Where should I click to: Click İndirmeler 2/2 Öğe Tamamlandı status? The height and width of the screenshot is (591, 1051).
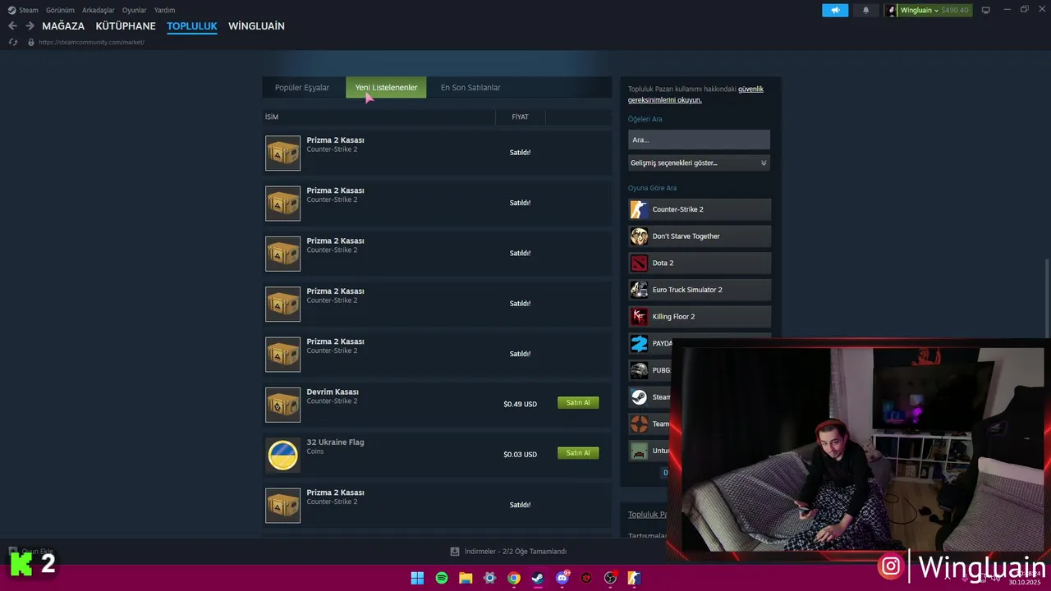pos(516,552)
